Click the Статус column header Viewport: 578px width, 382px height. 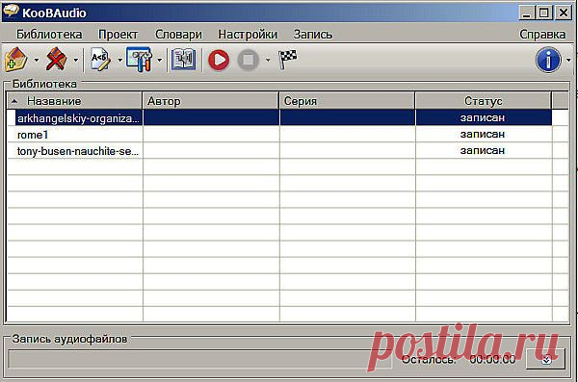point(484,101)
